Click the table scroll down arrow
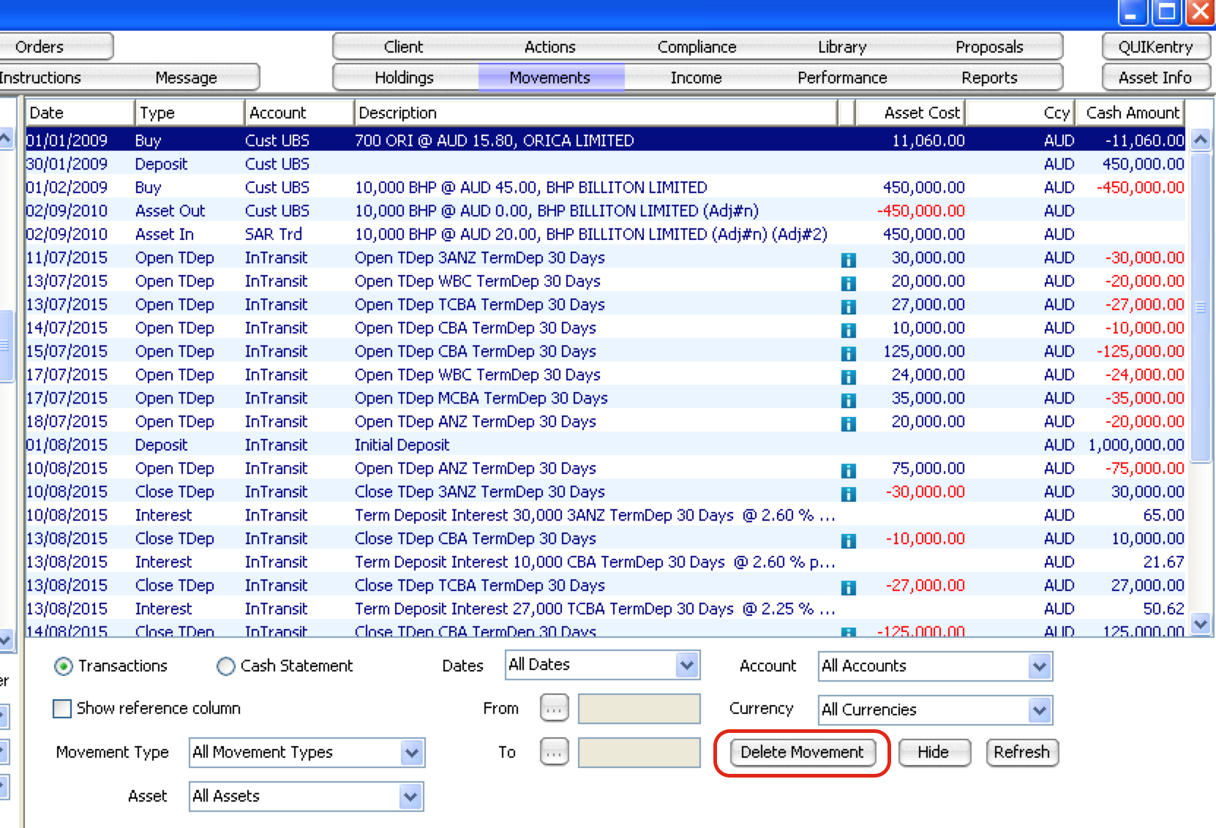Screen dimensions: 1216x828 pyautogui.click(x=1200, y=624)
